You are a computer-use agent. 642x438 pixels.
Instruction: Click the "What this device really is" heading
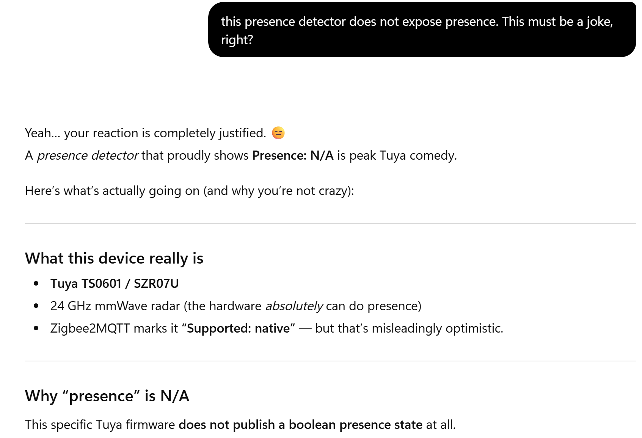tap(114, 258)
